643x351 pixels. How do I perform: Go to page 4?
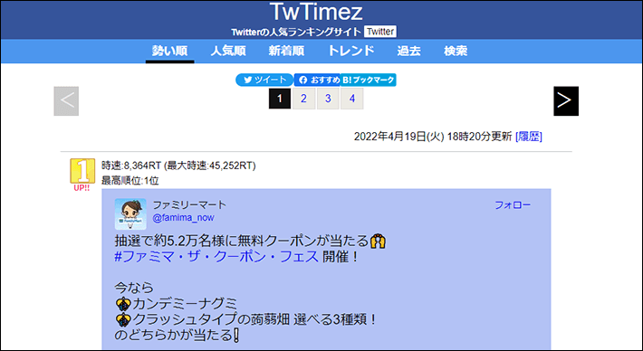[352, 99]
